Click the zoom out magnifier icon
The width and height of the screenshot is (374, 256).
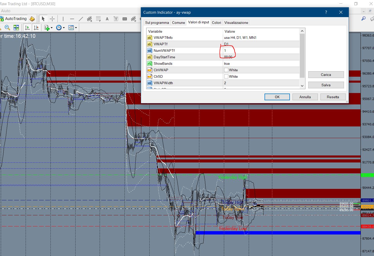(7, 27)
